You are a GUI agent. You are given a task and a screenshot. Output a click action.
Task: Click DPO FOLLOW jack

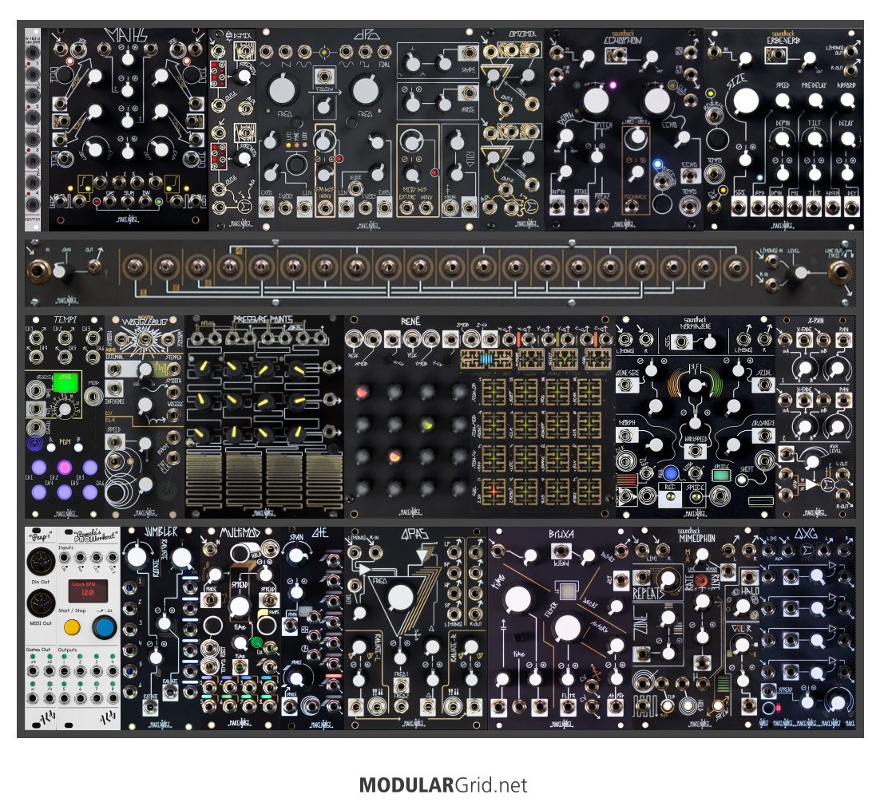324,77
